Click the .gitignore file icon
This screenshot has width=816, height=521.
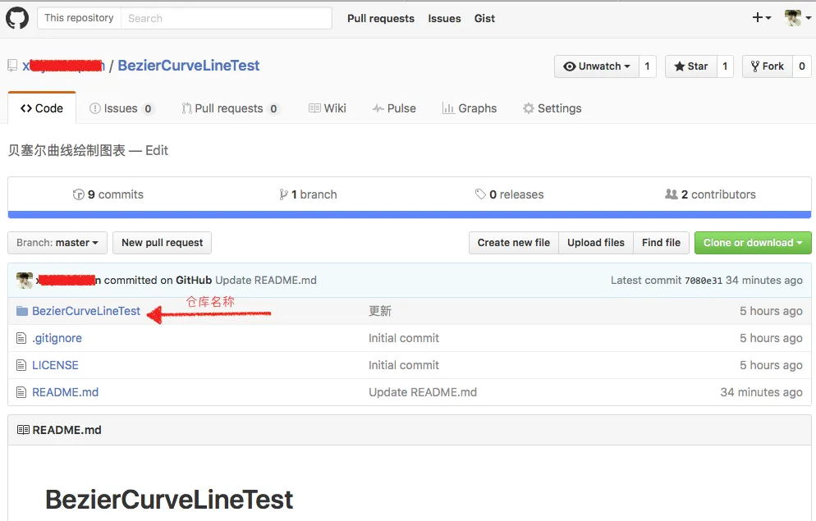22,338
